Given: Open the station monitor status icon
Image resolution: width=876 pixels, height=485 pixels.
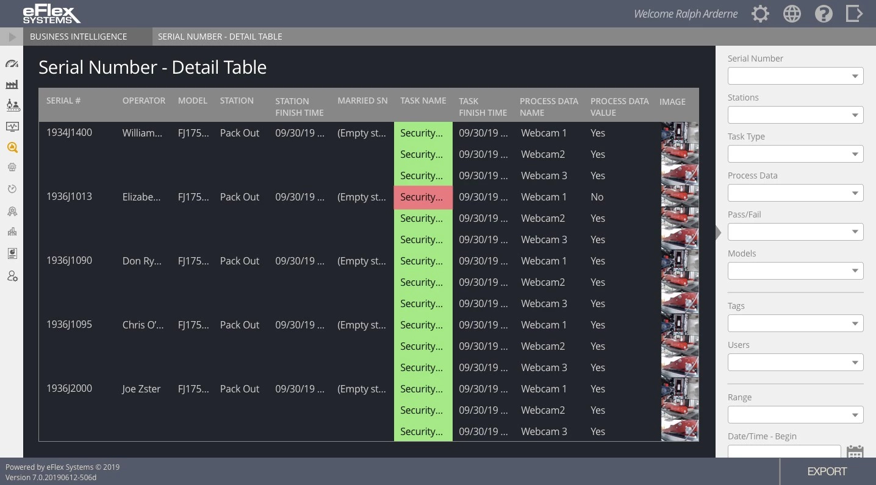Looking at the screenshot, I should (12, 127).
